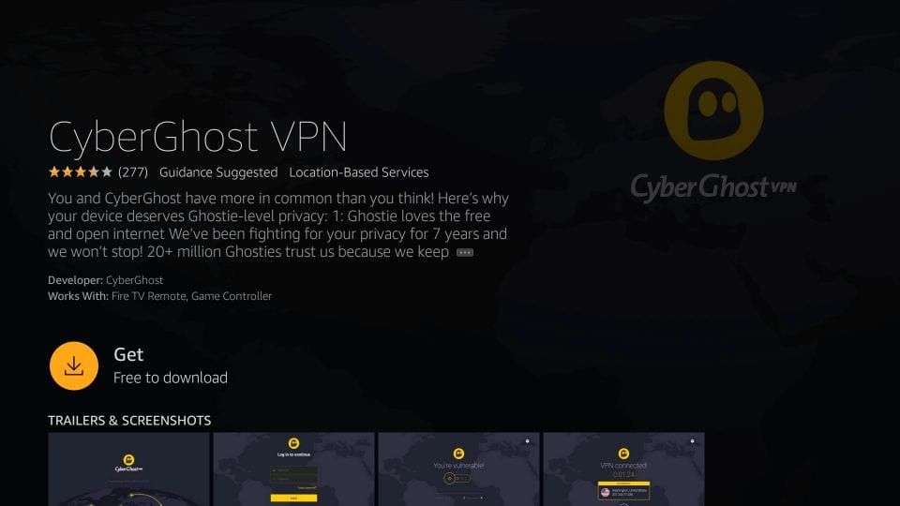The height and width of the screenshot is (506, 900).
Task: Open the CyberGhost splash screen thumbnail
Action: 128,469
